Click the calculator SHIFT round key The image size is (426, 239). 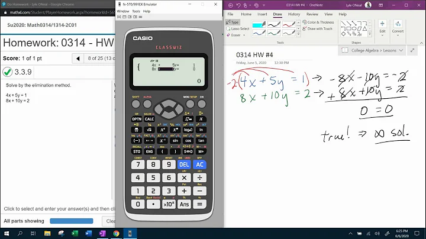(x=135, y=104)
